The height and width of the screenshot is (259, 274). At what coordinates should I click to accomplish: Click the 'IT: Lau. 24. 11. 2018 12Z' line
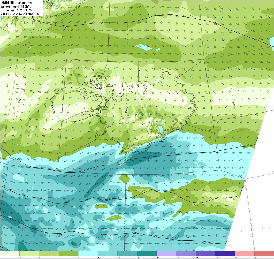(x=17, y=10)
